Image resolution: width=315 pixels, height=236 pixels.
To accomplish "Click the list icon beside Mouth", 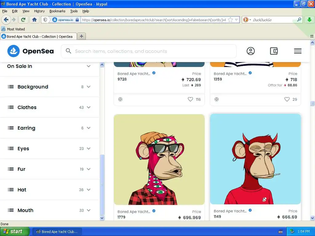I will (11, 210).
